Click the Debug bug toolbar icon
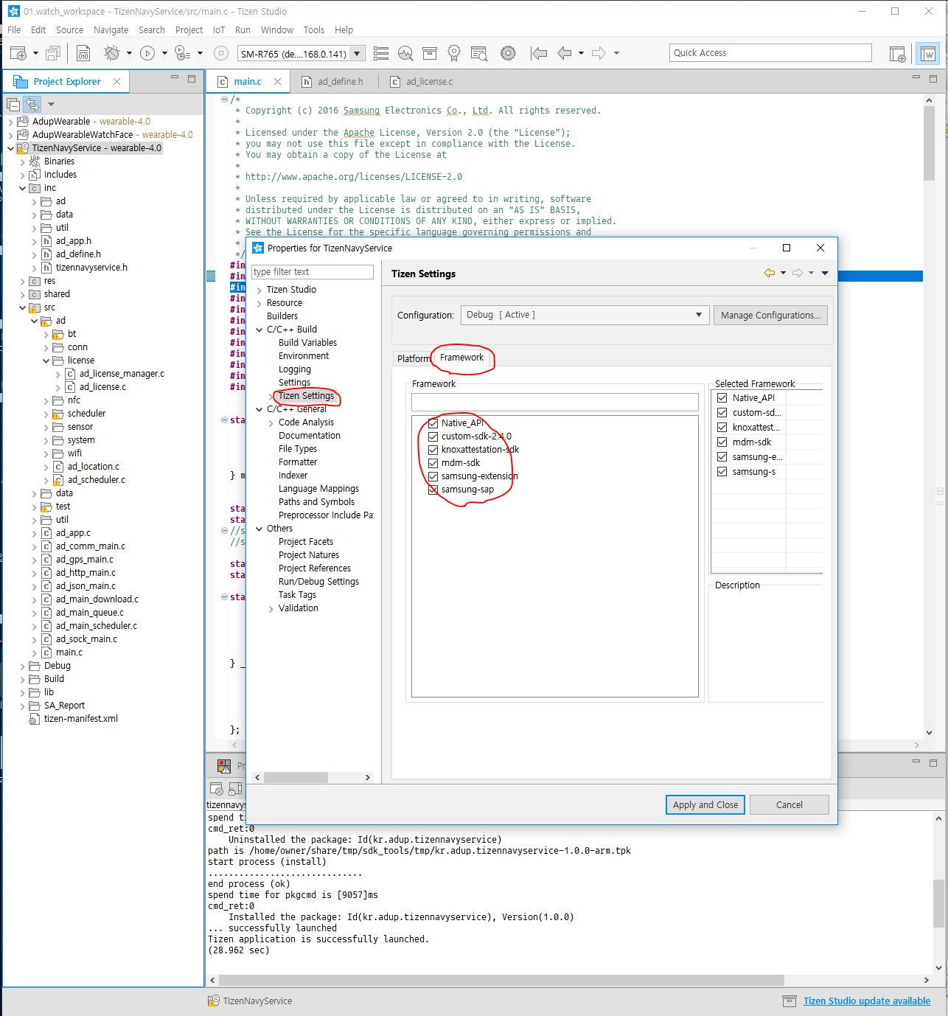The height and width of the screenshot is (1016, 948). point(112,53)
